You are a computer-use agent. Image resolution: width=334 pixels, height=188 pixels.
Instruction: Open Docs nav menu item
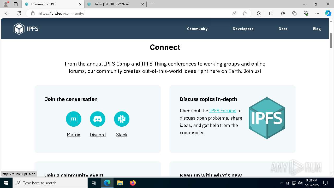click(x=283, y=29)
